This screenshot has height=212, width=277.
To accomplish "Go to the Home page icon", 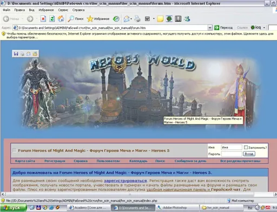I will [61, 19].
